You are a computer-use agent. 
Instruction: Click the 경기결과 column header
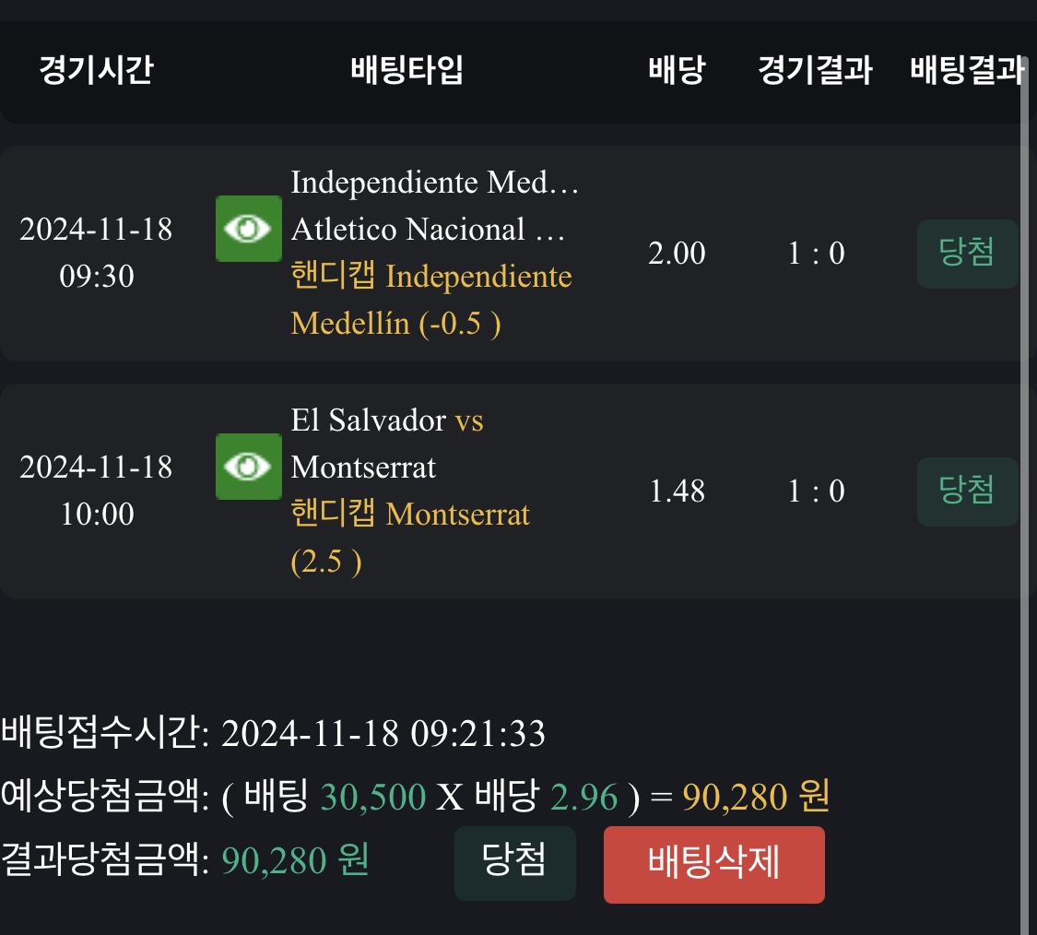pos(815,71)
